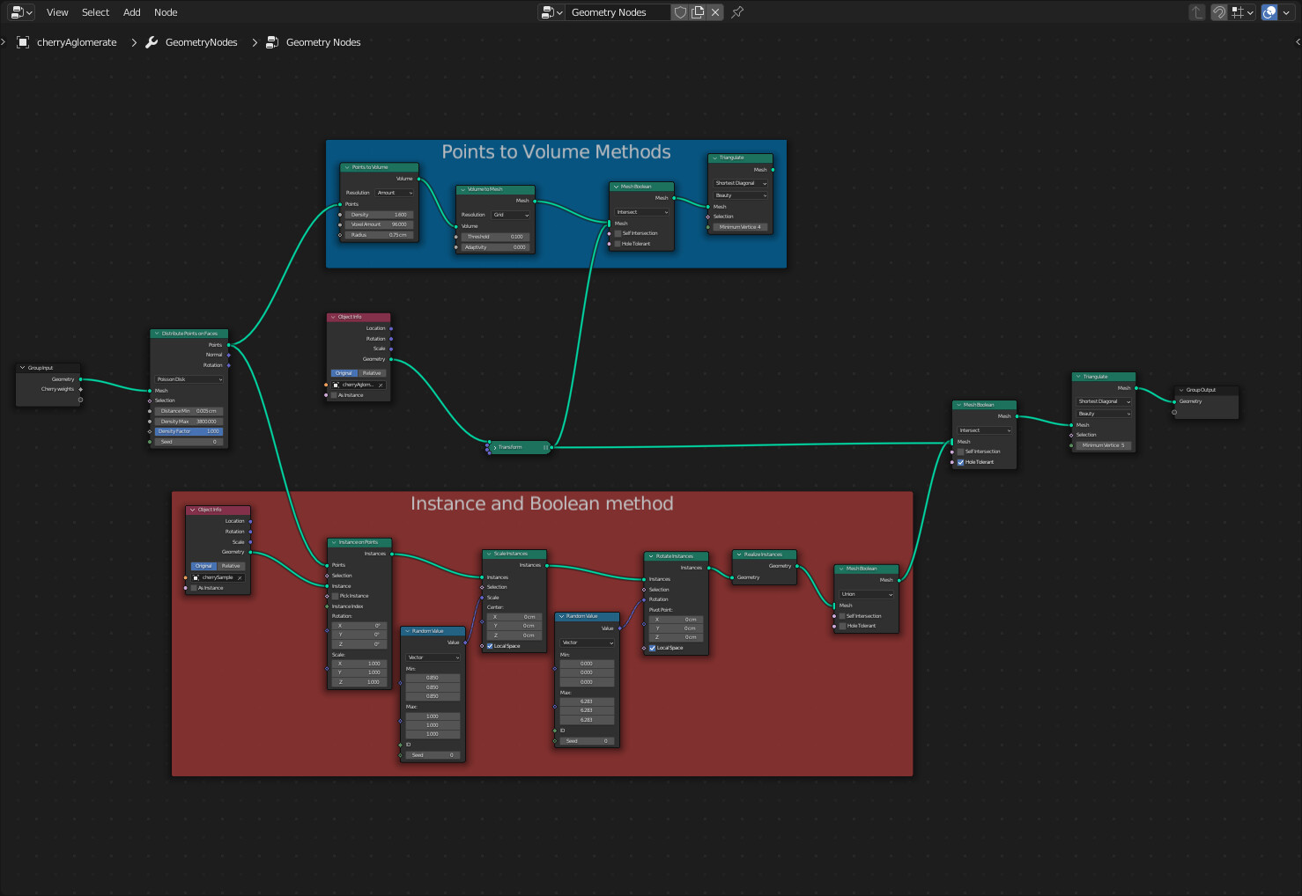The width and height of the screenshot is (1302, 896).
Task: Open the Node menu
Action: pyautogui.click(x=166, y=12)
